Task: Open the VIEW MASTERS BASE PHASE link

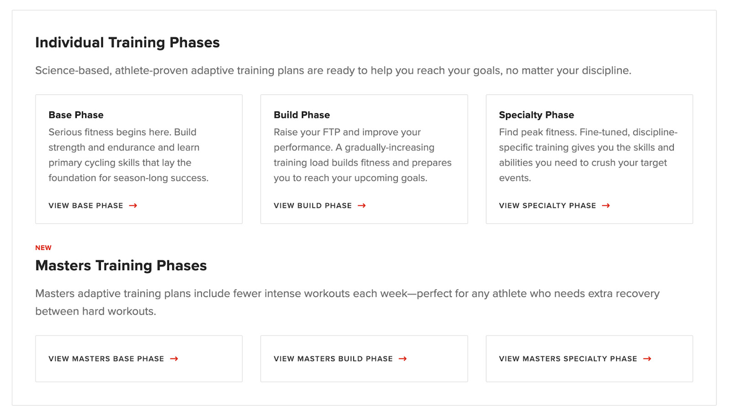Action: [106, 359]
